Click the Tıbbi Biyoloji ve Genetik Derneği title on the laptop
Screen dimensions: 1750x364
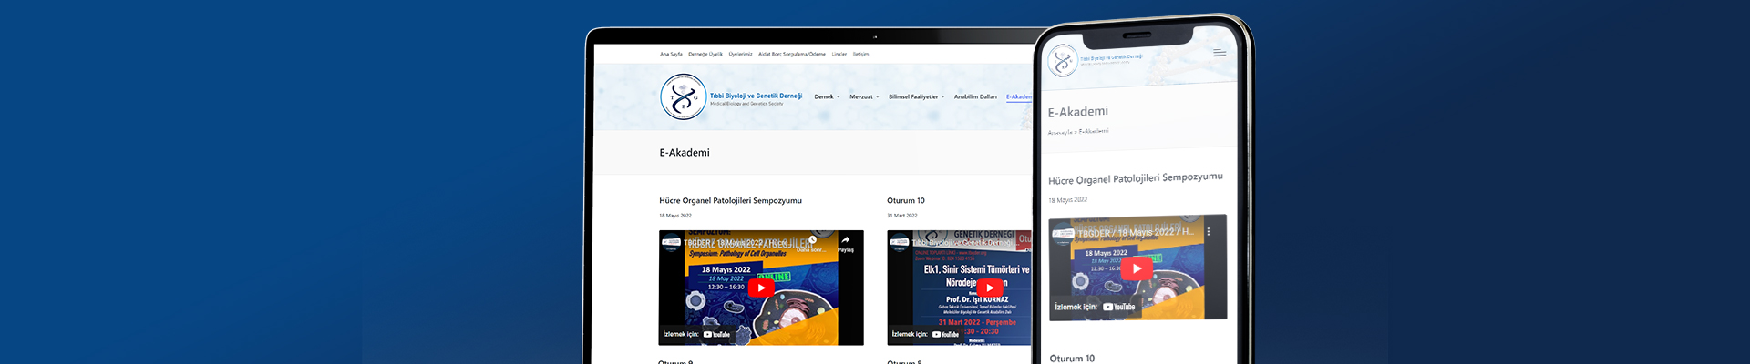click(x=756, y=96)
